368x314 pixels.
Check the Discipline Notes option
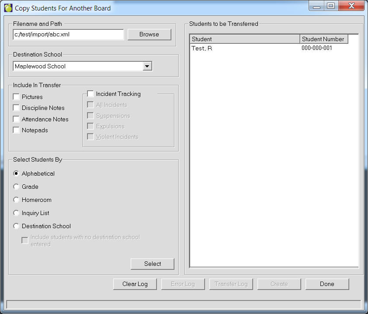pyautogui.click(x=17, y=108)
